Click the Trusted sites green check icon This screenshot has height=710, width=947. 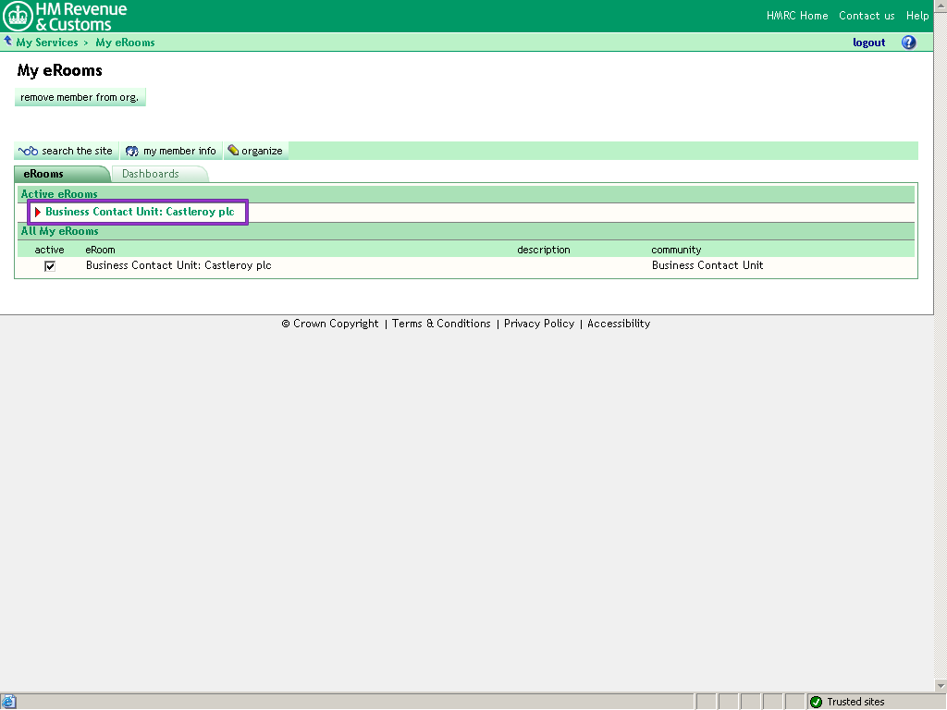coord(816,702)
